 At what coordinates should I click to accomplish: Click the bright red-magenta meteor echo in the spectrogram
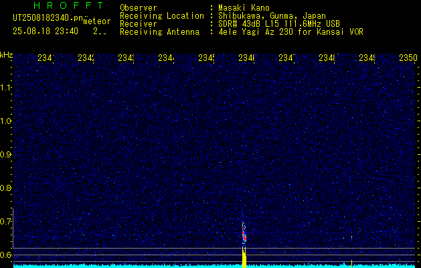pos(244,232)
